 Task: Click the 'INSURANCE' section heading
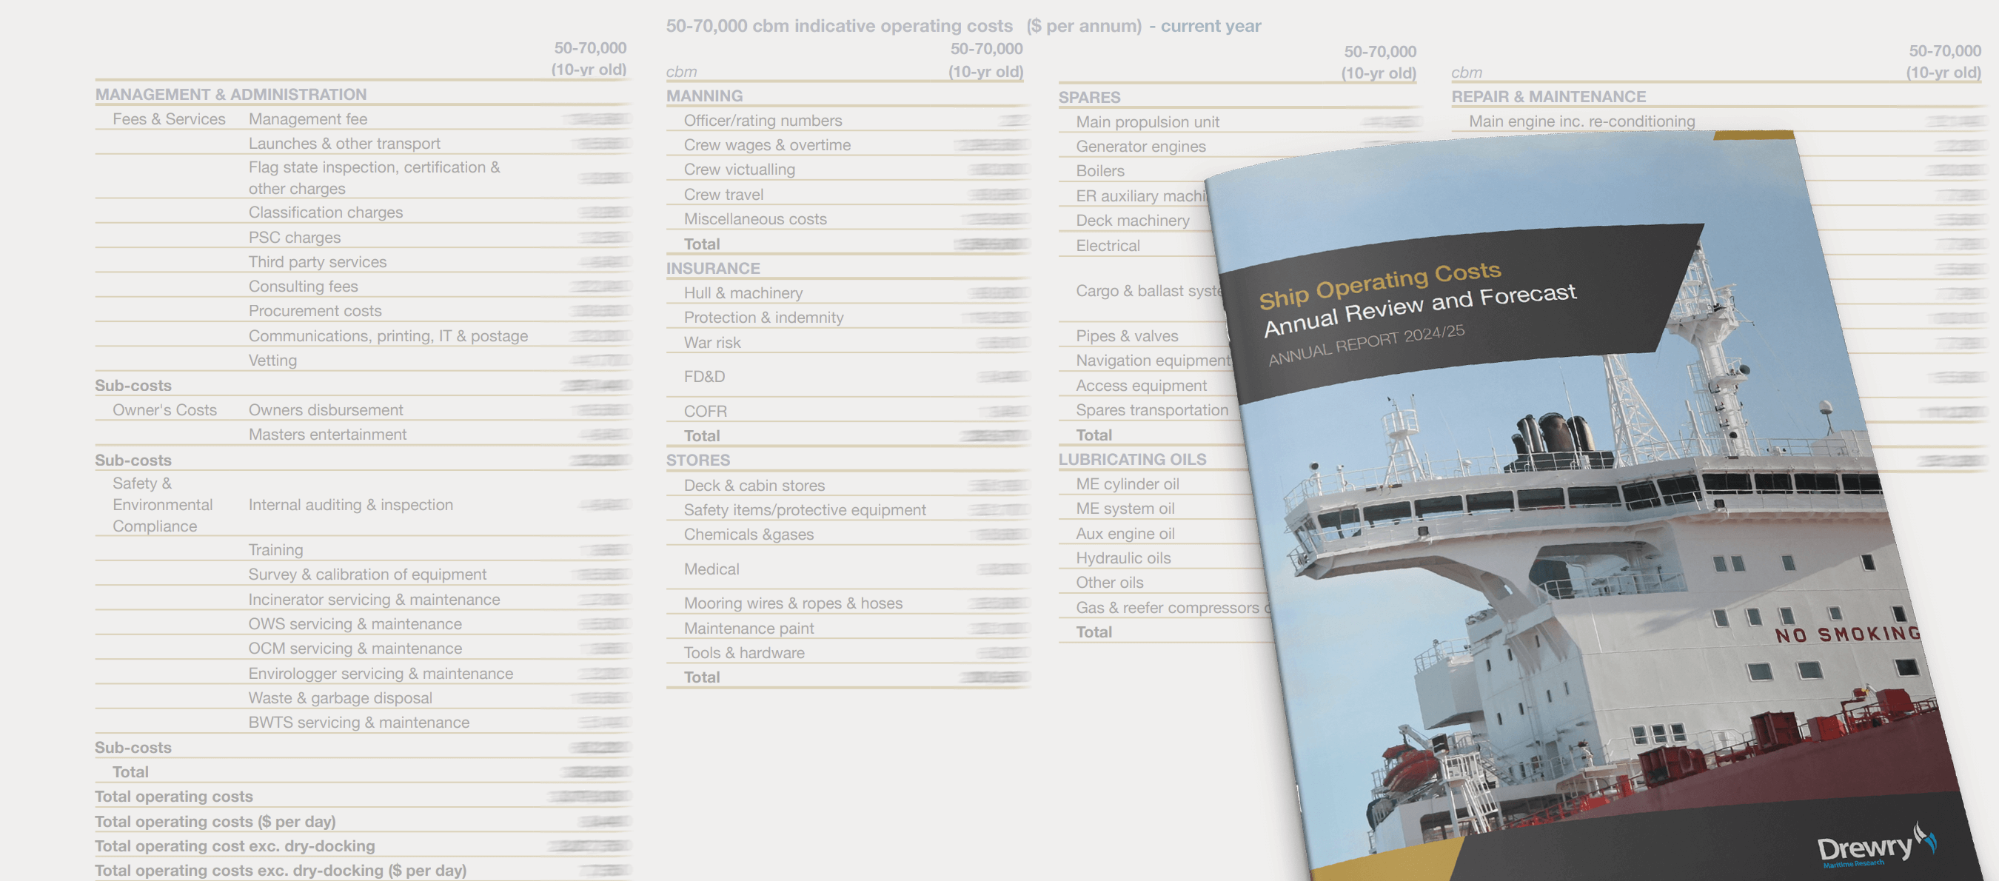click(x=712, y=268)
